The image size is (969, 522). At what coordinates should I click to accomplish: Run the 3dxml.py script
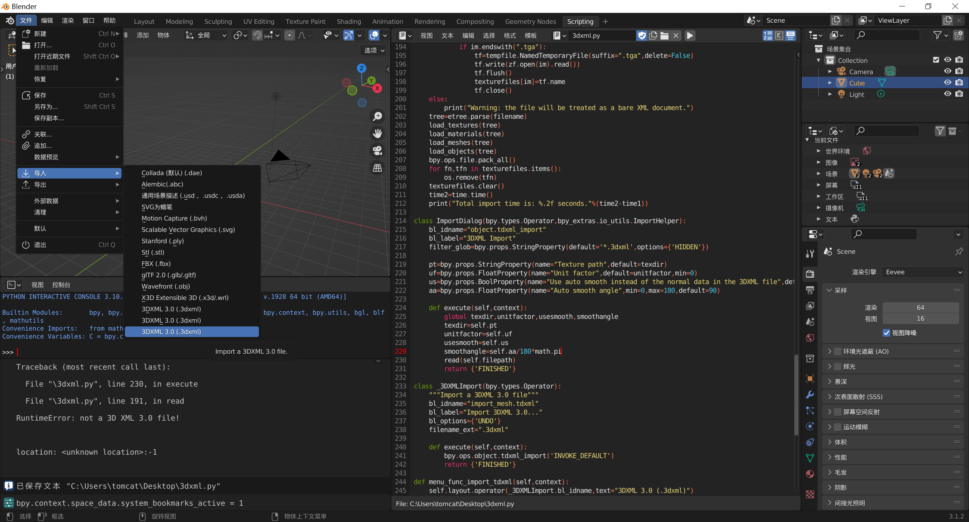[689, 36]
